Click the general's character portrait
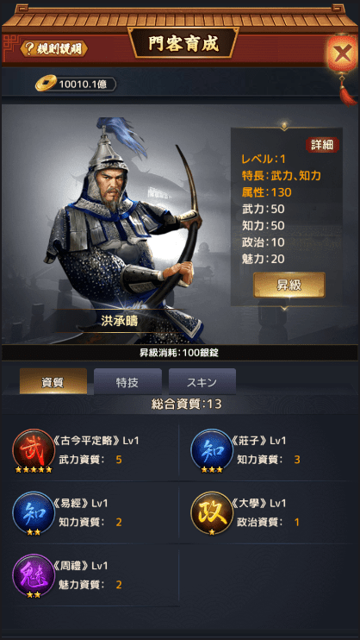Viewport: 360px width, 640px height. [x=124, y=229]
